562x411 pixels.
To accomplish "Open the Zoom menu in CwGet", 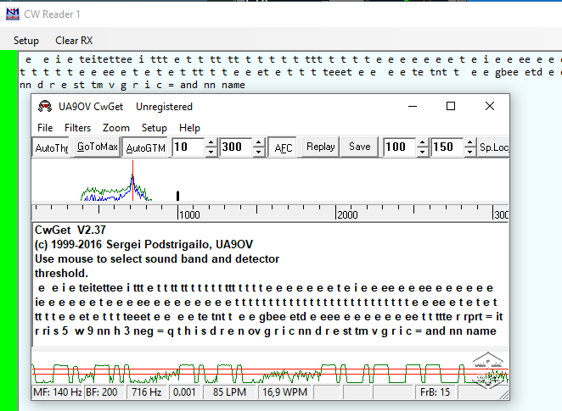I will [116, 128].
